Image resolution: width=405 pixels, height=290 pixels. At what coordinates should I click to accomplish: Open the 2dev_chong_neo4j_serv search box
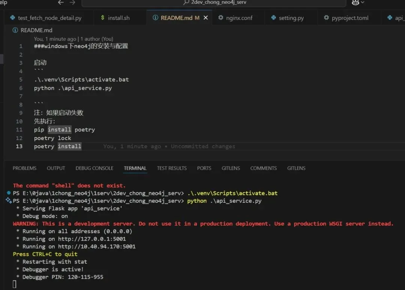pos(214,3)
